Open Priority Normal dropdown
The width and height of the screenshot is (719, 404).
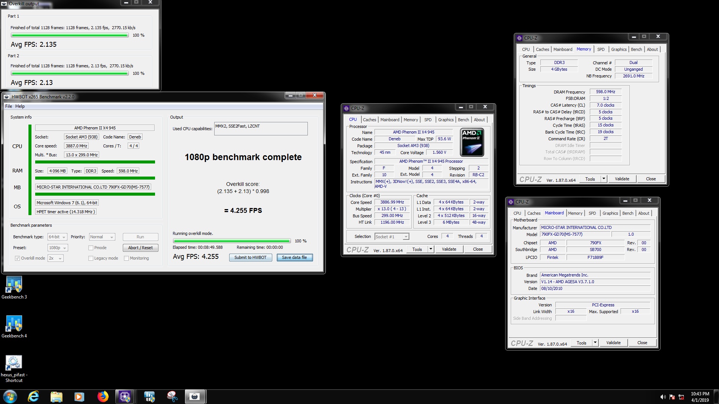102,237
